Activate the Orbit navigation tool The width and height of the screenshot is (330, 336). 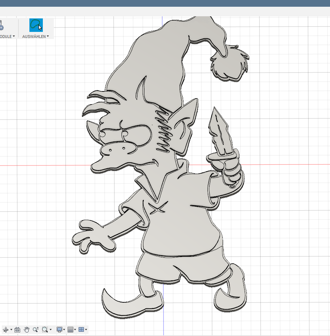pyautogui.click(x=6, y=330)
